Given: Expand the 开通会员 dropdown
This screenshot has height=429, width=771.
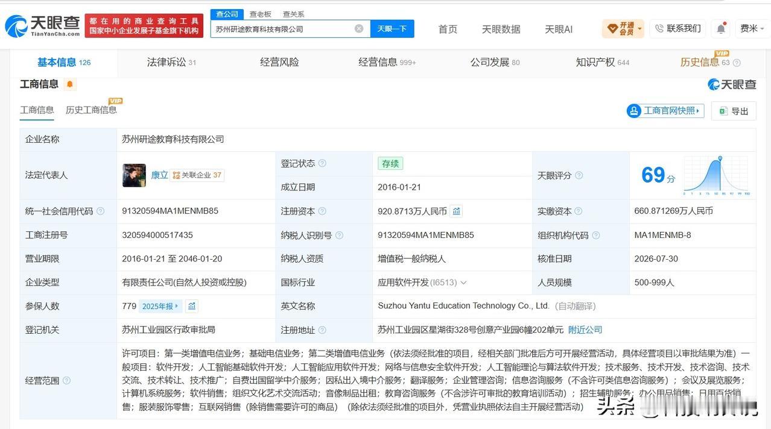Looking at the screenshot, I should coord(623,28).
